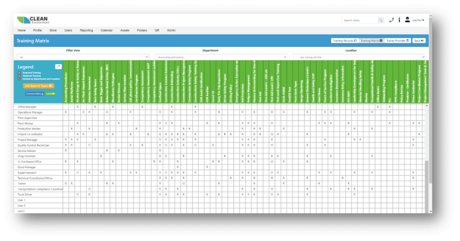Open the Filter View dropdown
The width and height of the screenshot is (460, 241).
click(x=83, y=57)
